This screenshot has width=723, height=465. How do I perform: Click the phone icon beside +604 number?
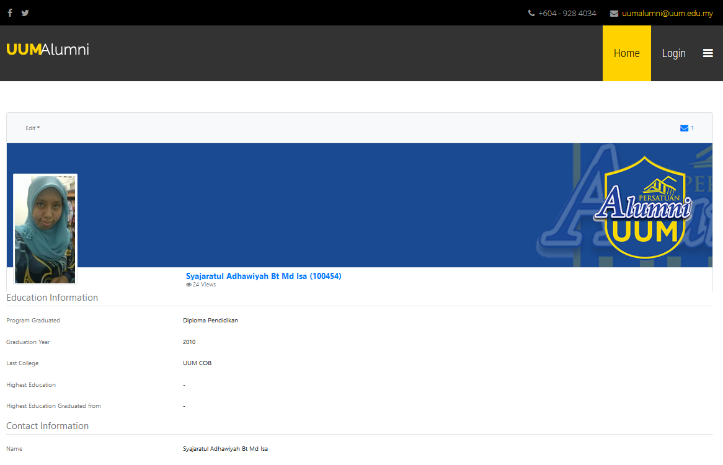coord(531,14)
